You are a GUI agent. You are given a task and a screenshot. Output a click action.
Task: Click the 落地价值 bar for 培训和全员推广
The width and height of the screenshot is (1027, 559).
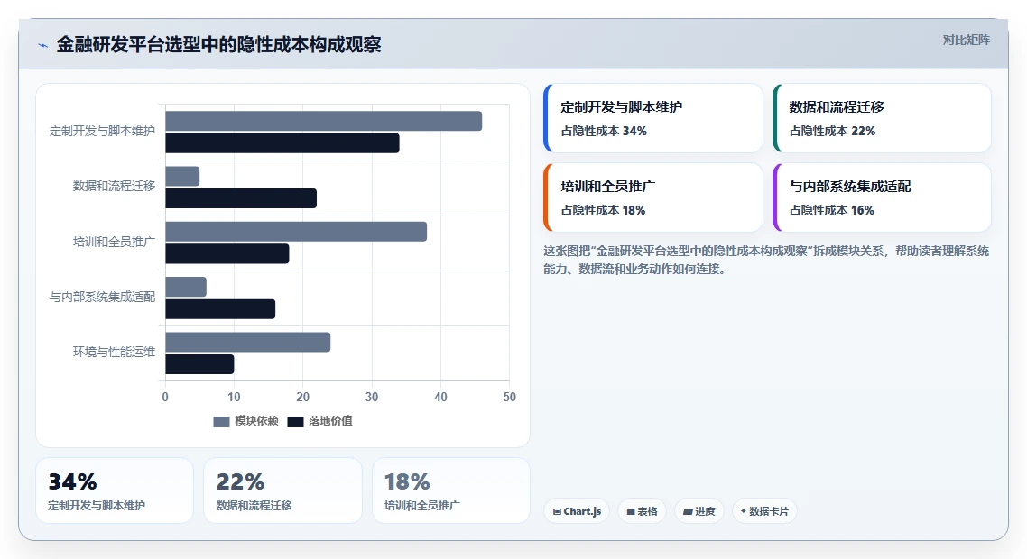(x=227, y=254)
